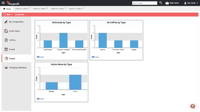The height and width of the screenshot is (112, 200).
Task: Click the Customer Complaint axis label
Action: click(x=63, y=50)
